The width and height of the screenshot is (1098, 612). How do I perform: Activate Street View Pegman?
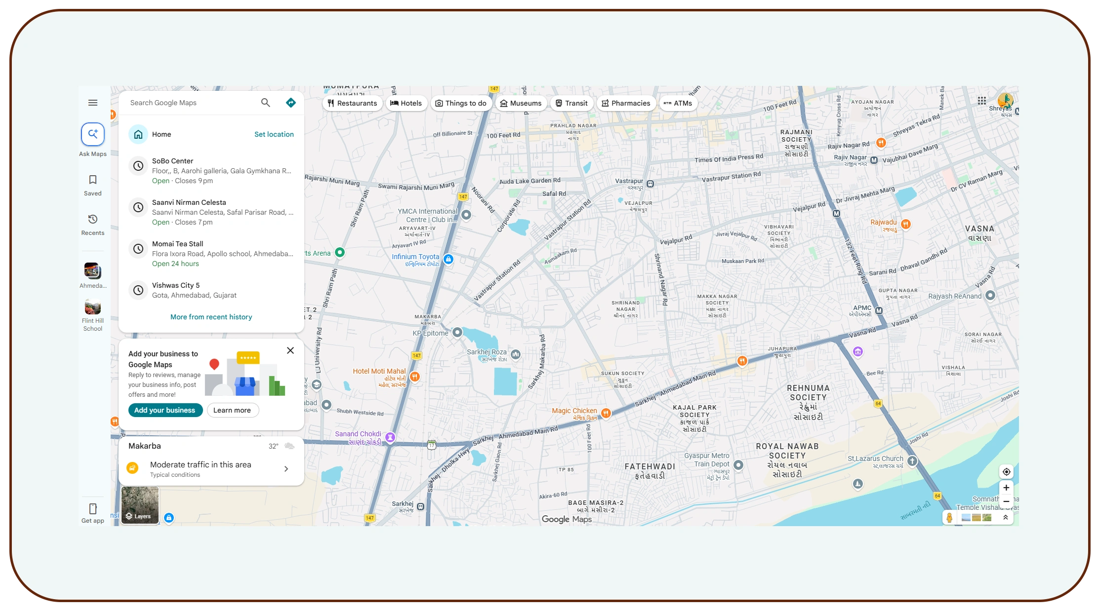coord(949,517)
